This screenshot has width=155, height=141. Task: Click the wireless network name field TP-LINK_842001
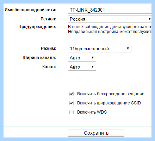110,10
